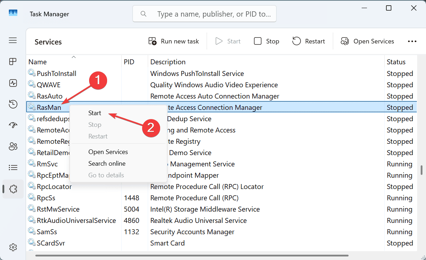Select the RpcLocator service row
Image resolution: width=426 pixels, height=260 pixels.
coord(222,187)
